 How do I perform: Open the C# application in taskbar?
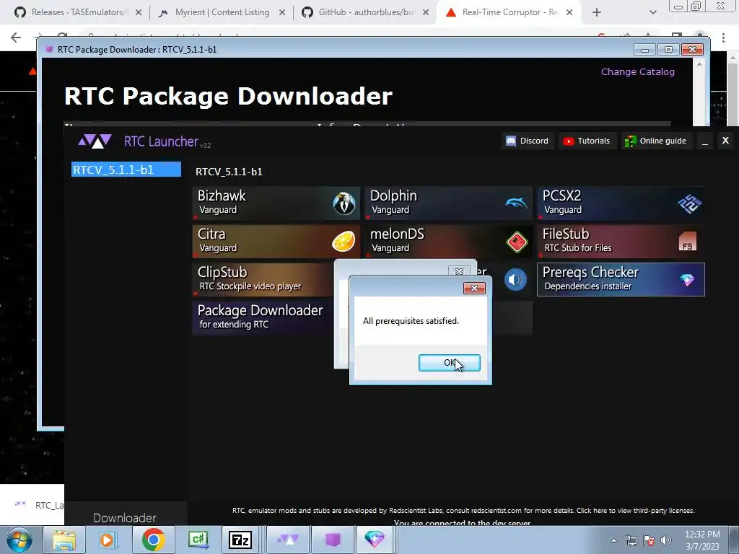coord(198,540)
